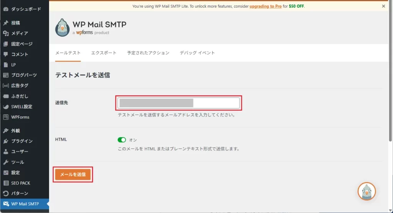Click the SWELL設定 icon
Viewport: 393px width, 213px height.
coord(6,107)
